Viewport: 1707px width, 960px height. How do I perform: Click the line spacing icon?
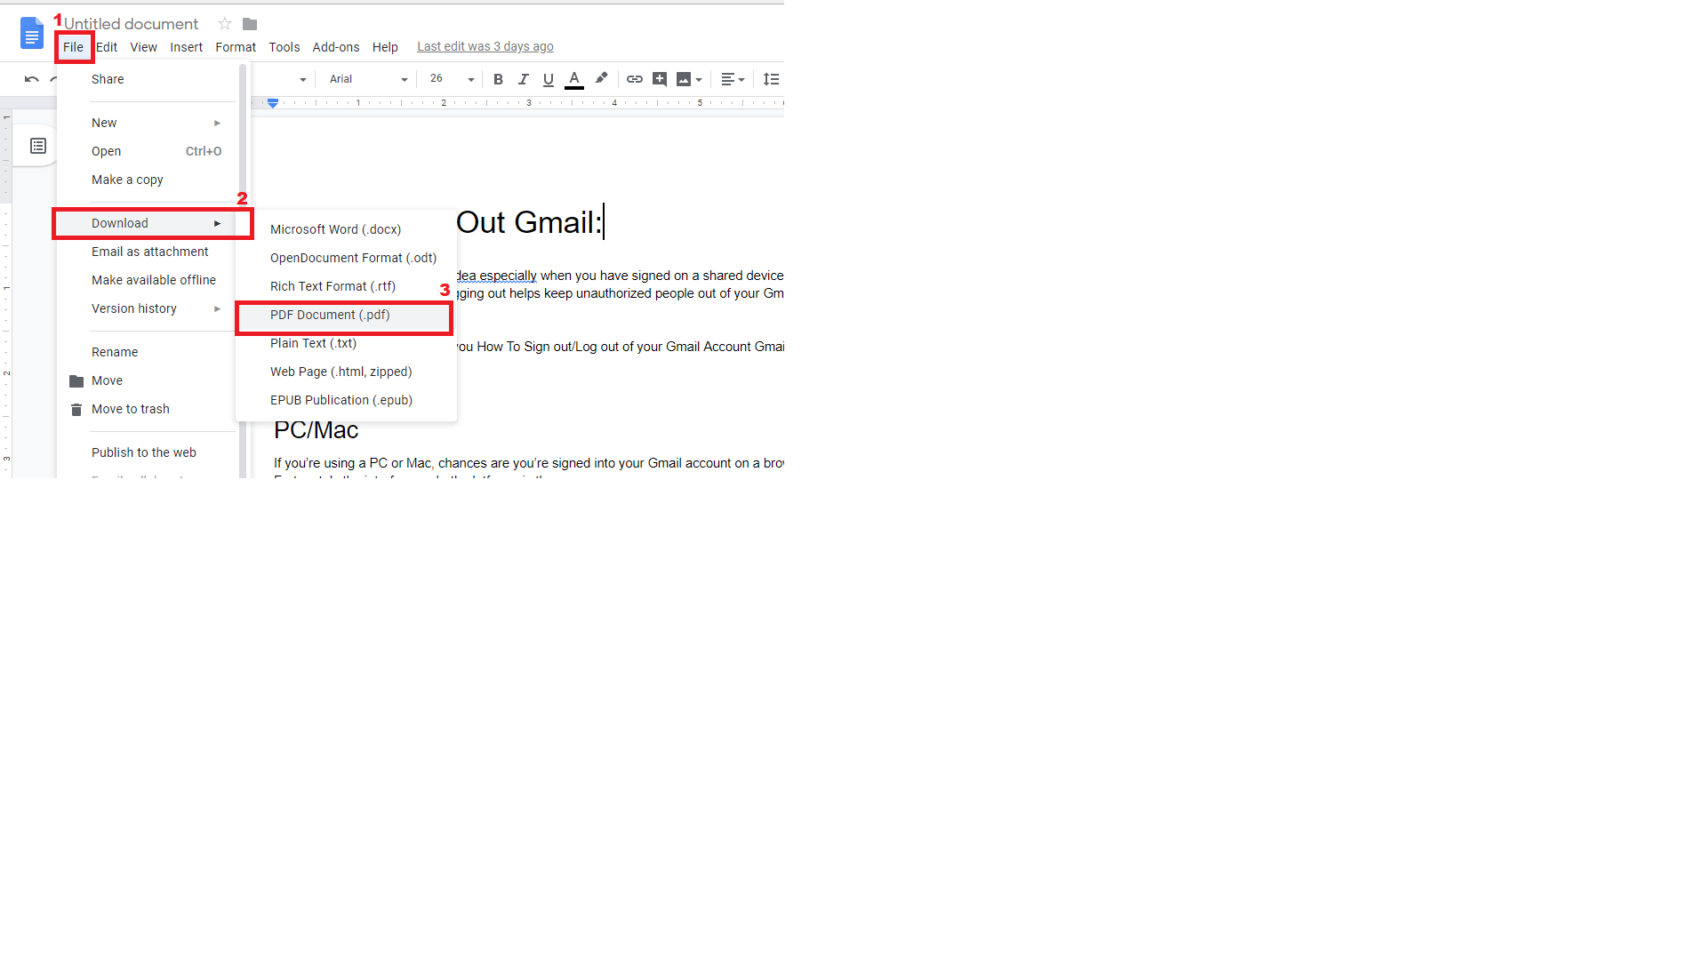coord(771,79)
